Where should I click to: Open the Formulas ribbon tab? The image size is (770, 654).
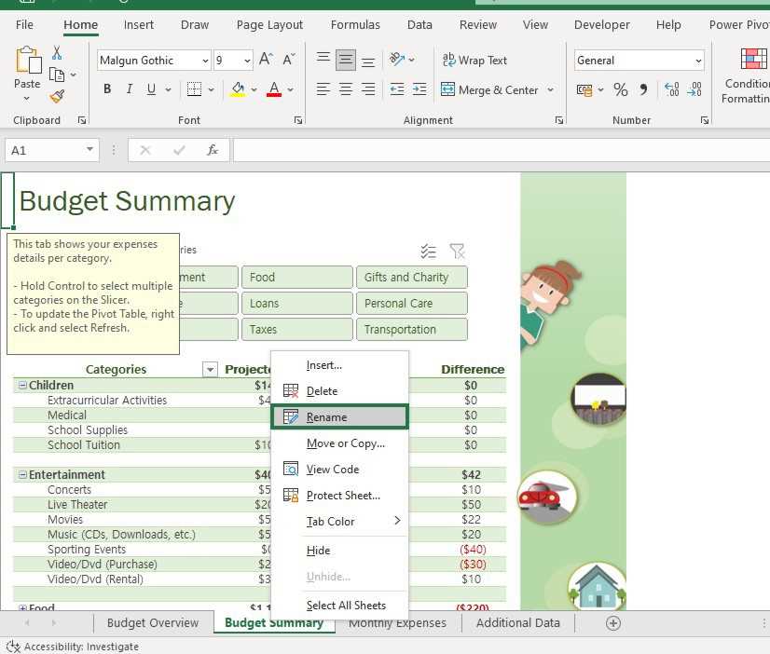(355, 24)
